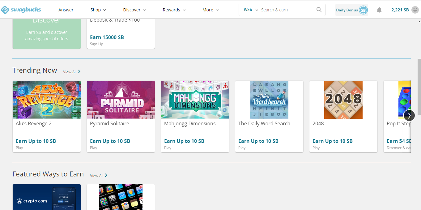Click the Daily Bonus SB coin icon
This screenshot has width=421, height=210.
[x=363, y=10]
